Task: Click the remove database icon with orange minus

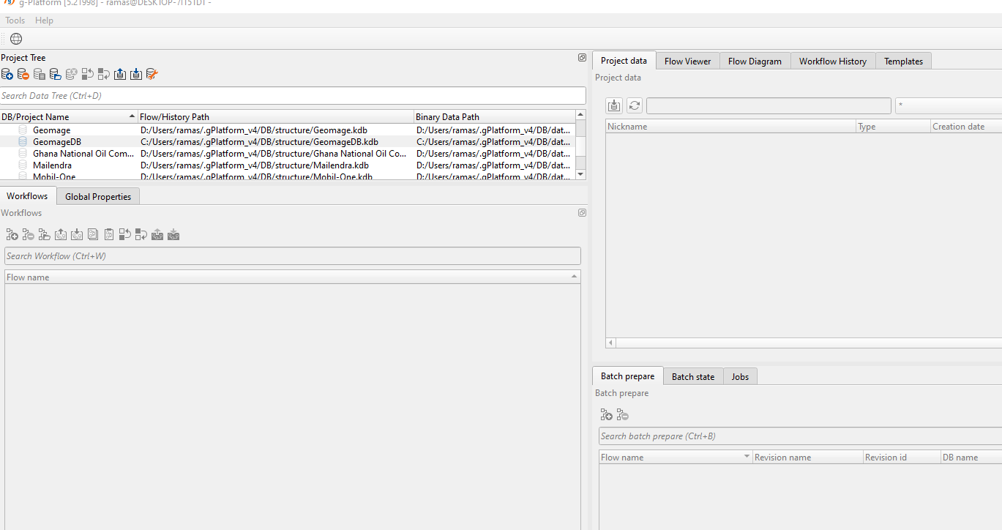Action: pyautogui.click(x=23, y=74)
